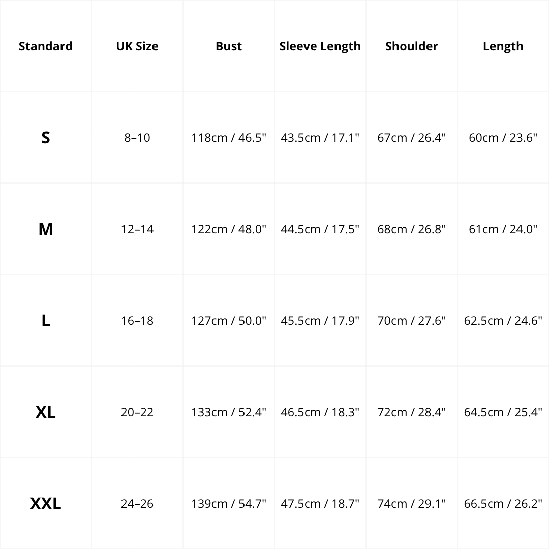549x549 pixels.
Task: Click the XL size row label
Action: point(46,412)
